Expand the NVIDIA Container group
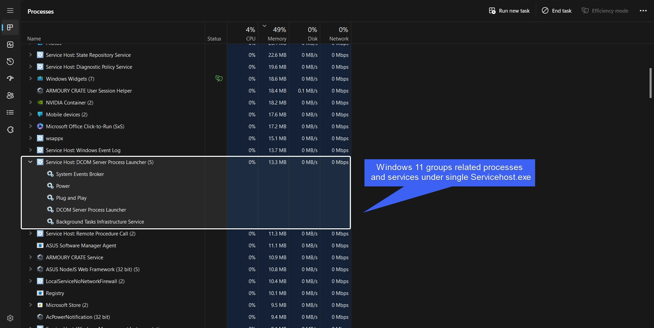 [x=30, y=102]
